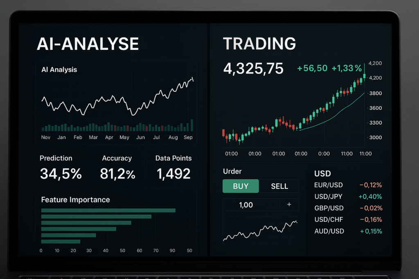Select the USD/CHF currency pair
This screenshot has height=279, width=419.
coord(348,219)
